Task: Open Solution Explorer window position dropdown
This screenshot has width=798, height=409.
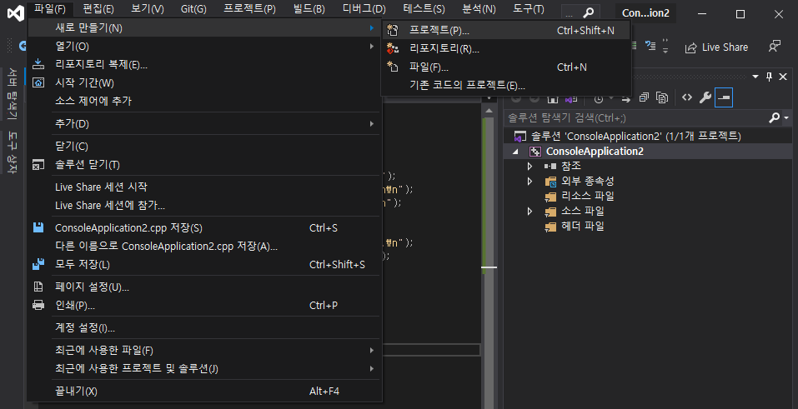Action: pyautogui.click(x=755, y=77)
